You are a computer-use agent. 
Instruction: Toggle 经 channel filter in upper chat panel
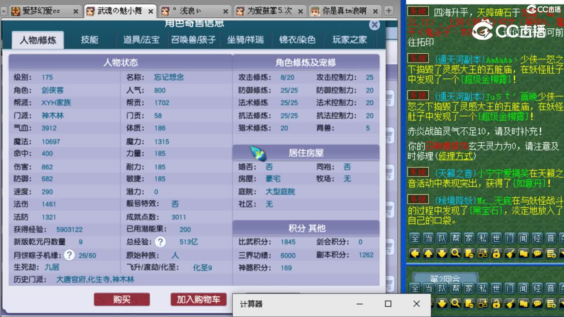537,239
